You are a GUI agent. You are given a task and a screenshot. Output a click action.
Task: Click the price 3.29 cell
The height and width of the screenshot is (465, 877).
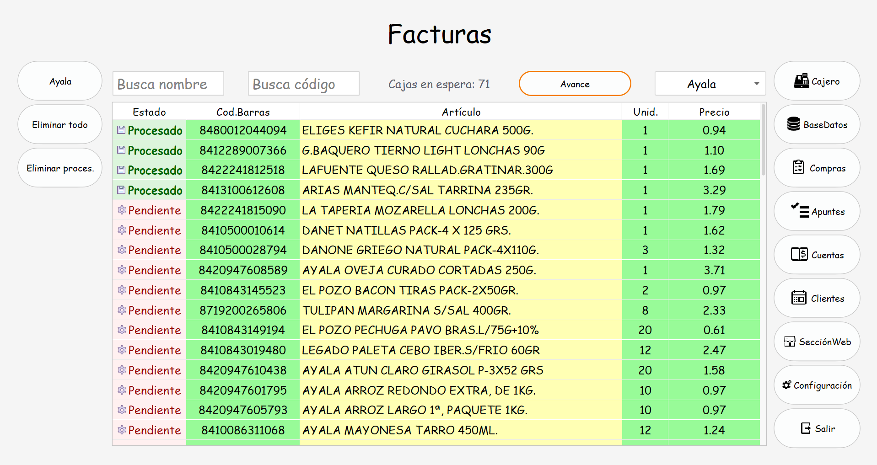tap(714, 190)
